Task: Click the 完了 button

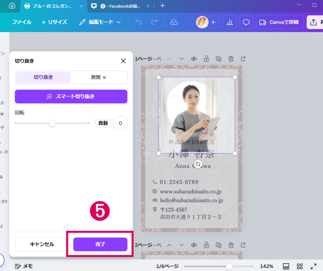Action: click(x=100, y=244)
